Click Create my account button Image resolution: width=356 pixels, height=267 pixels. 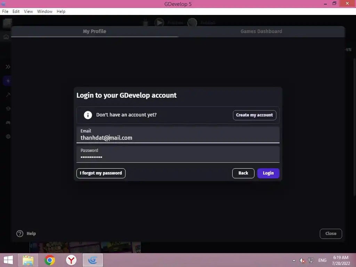254,115
